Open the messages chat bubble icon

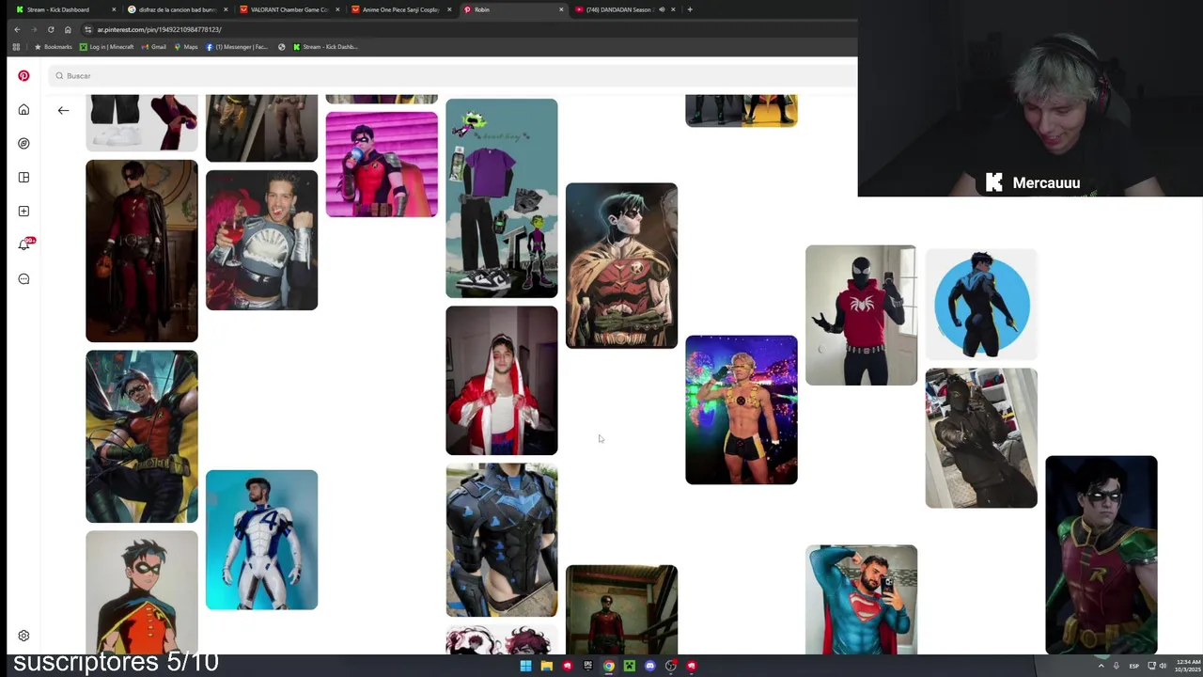23,278
